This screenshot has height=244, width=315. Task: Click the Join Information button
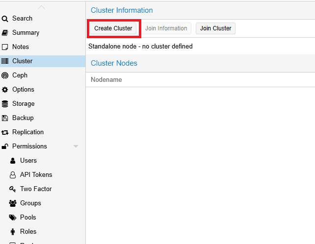(166, 28)
